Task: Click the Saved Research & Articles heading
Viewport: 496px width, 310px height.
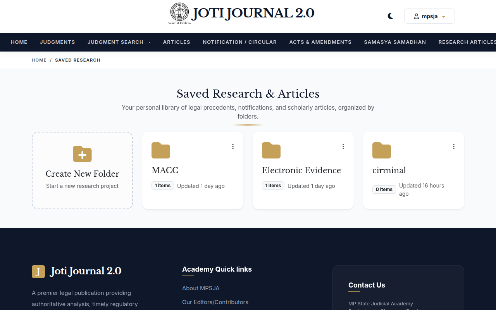Action: [248, 94]
